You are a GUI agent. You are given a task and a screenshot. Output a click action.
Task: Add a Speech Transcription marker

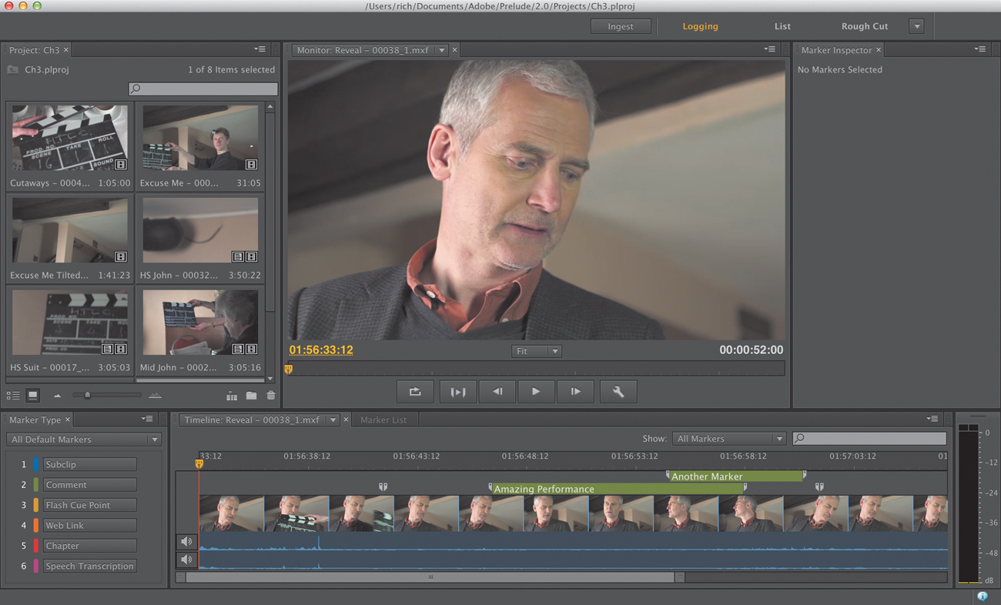click(89, 567)
